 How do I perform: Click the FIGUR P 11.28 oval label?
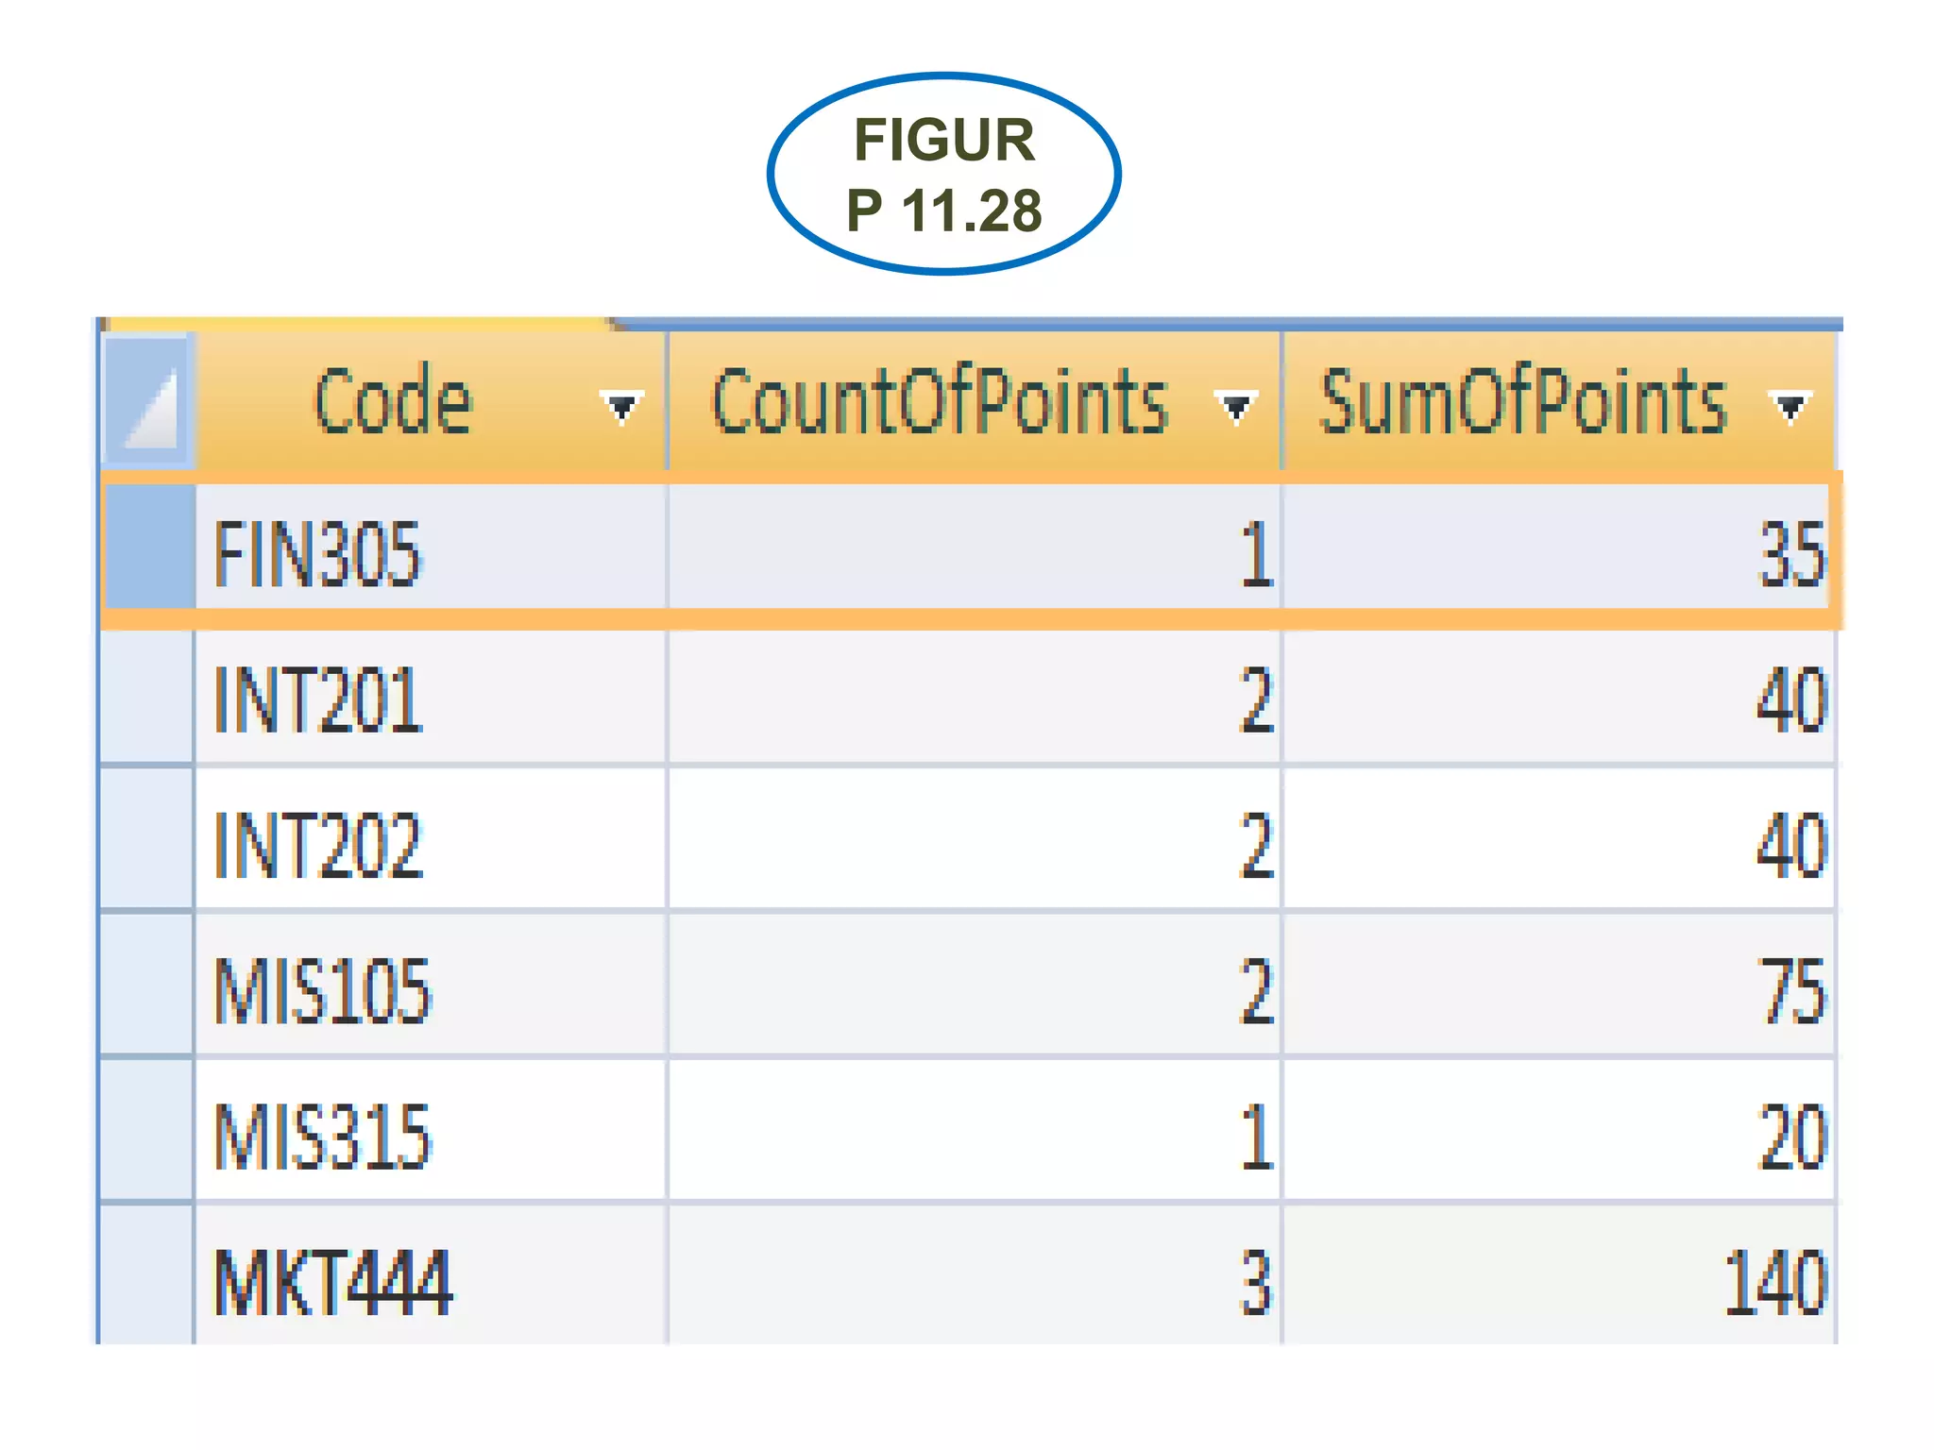pyautogui.click(x=944, y=175)
